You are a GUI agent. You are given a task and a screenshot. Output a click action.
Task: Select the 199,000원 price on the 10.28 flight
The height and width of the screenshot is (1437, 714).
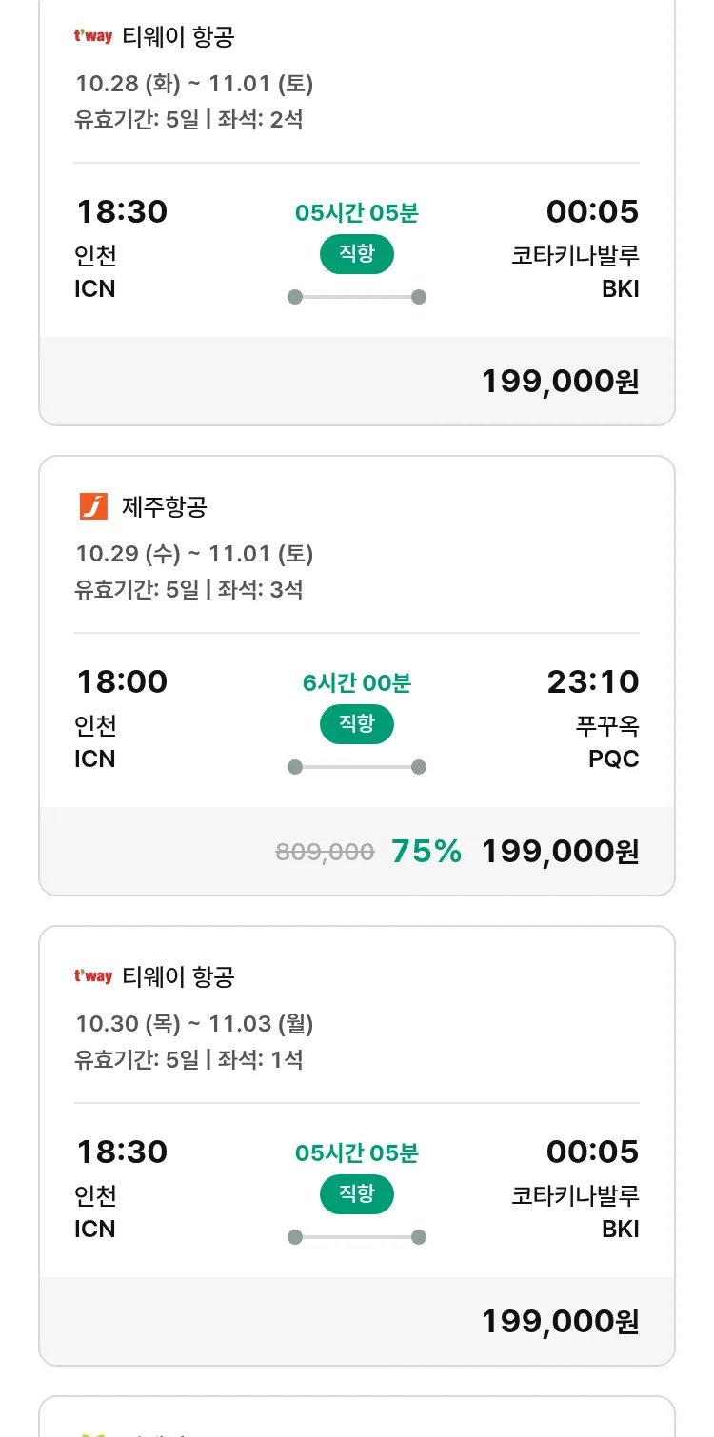point(560,382)
